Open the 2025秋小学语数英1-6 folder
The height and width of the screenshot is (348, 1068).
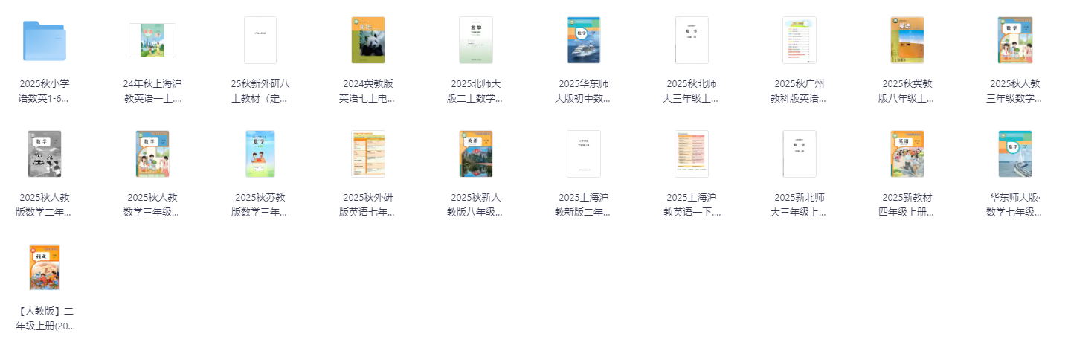tap(45, 40)
